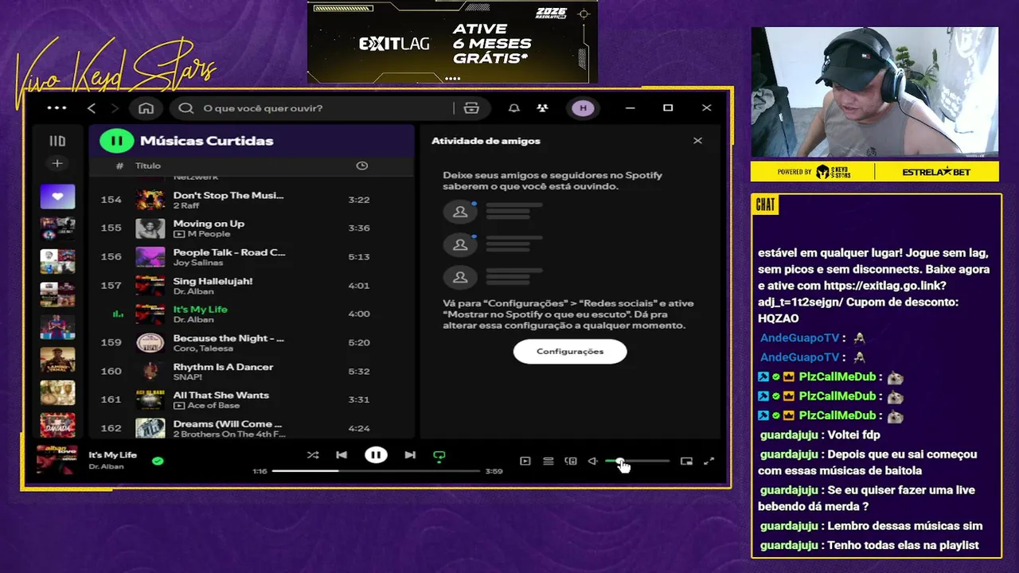Toggle repeat mode
Screen dimensions: 1019x573
(x=439, y=456)
